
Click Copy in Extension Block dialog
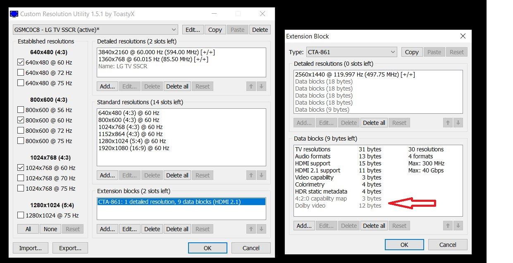tap(412, 52)
